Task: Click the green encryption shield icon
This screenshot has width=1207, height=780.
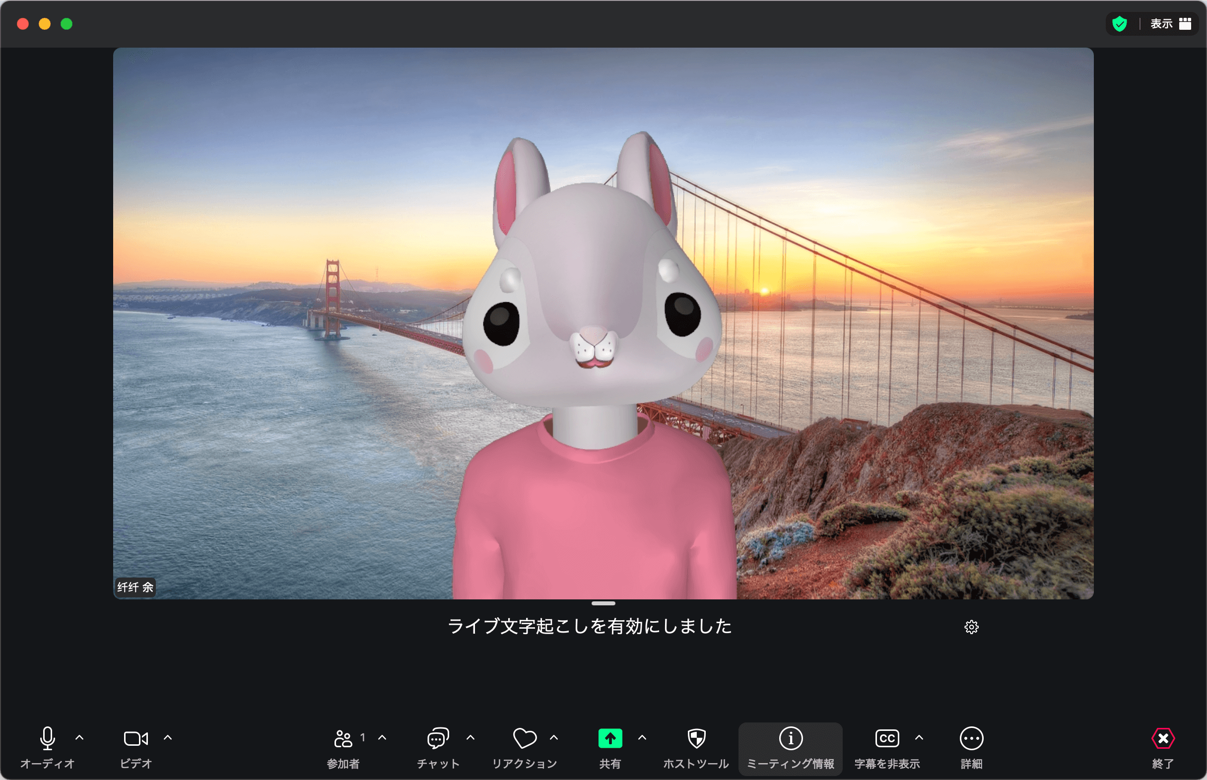Action: pyautogui.click(x=1119, y=24)
